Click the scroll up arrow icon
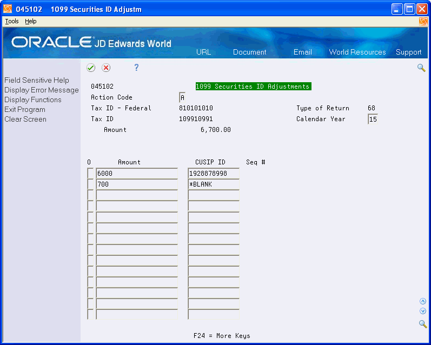Image resolution: width=431 pixels, height=345 pixels. tap(423, 301)
